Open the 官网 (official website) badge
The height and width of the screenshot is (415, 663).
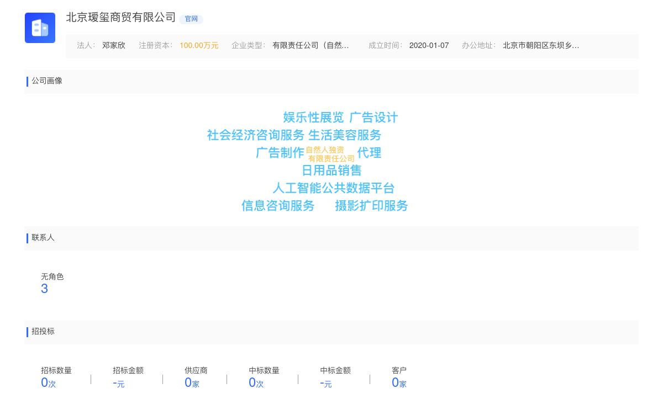tap(191, 19)
